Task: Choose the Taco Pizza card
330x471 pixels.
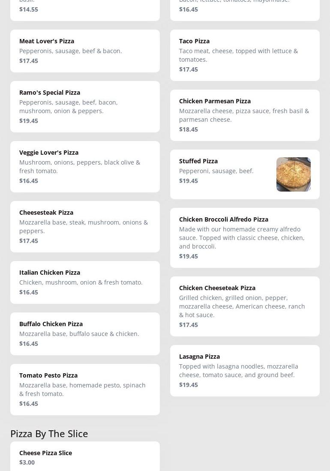Action: tap(245, 55)
